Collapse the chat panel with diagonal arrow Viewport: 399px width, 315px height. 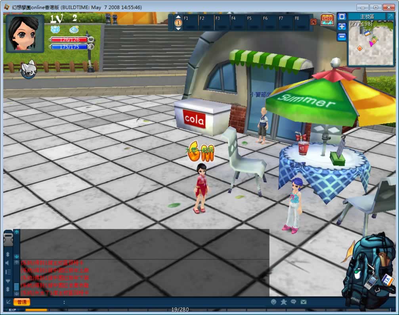[8, 302]
